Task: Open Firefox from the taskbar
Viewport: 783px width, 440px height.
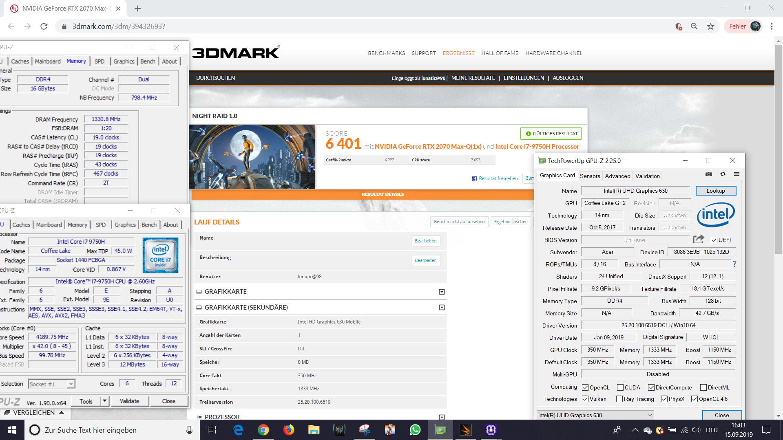Action: (x=289, y=430)
